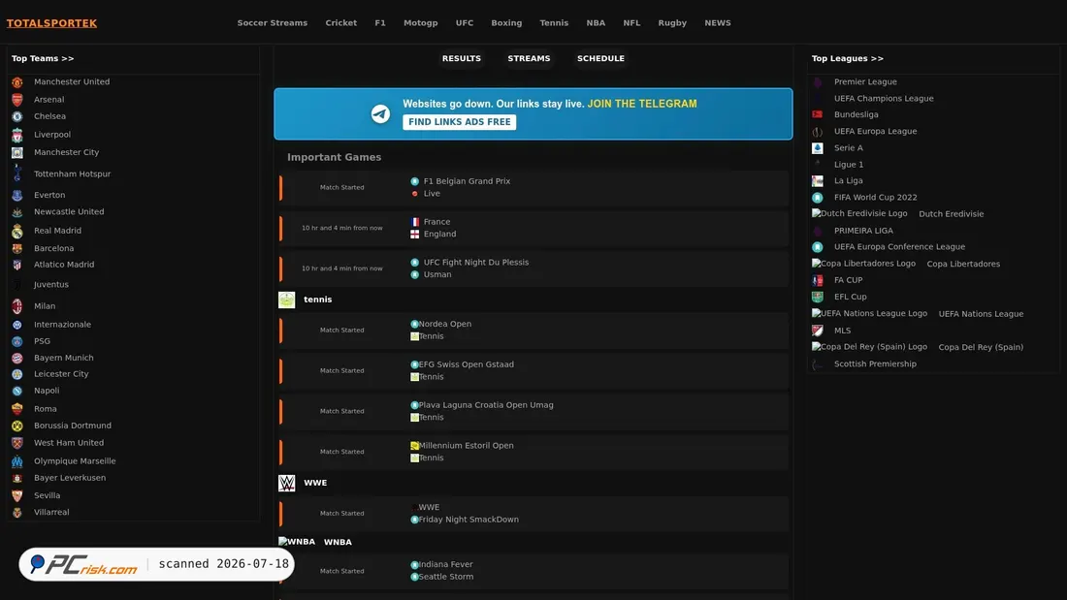
Task: Click the FIND LINKS ADS FREE button
Action: click(460, 122)
